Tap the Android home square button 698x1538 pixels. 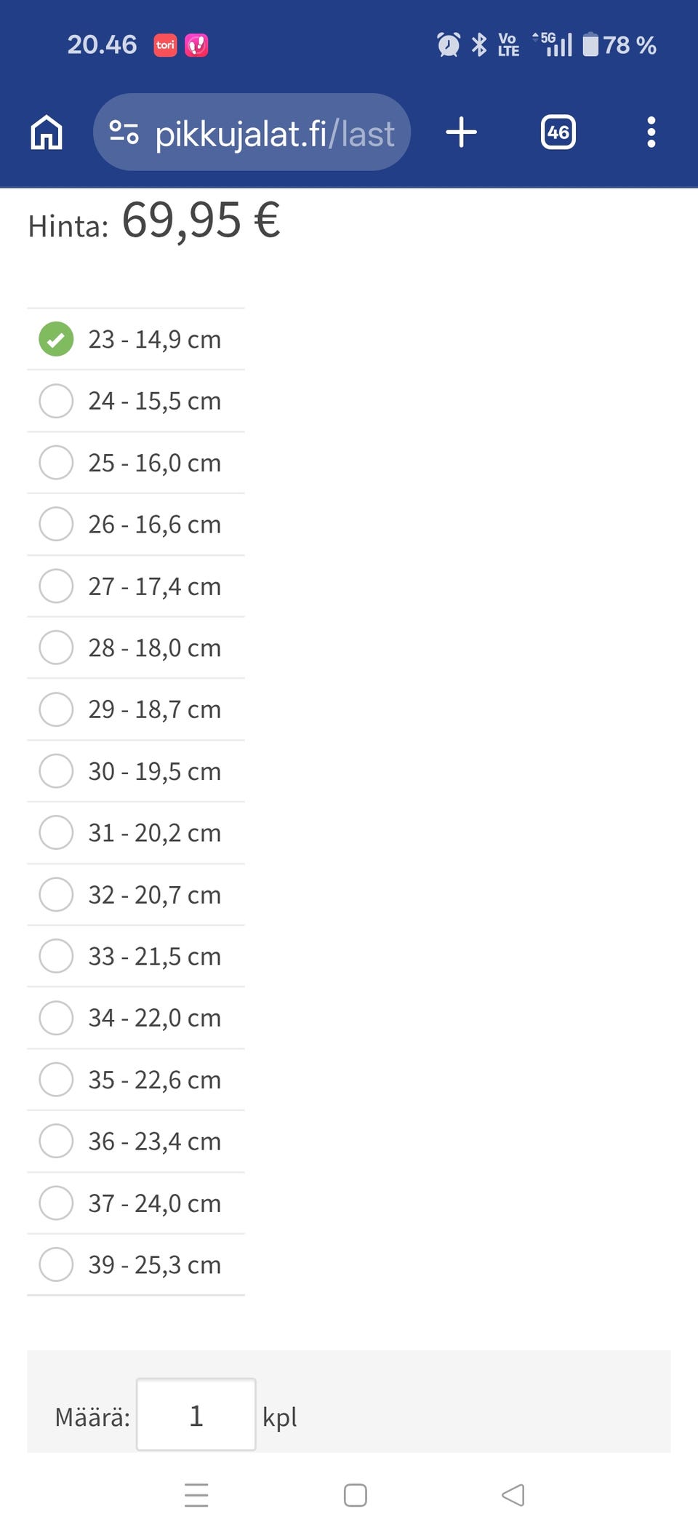[x=355, y=1495]
